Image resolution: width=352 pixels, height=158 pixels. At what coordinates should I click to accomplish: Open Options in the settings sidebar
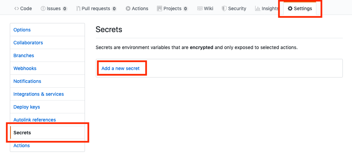point(47,30)
